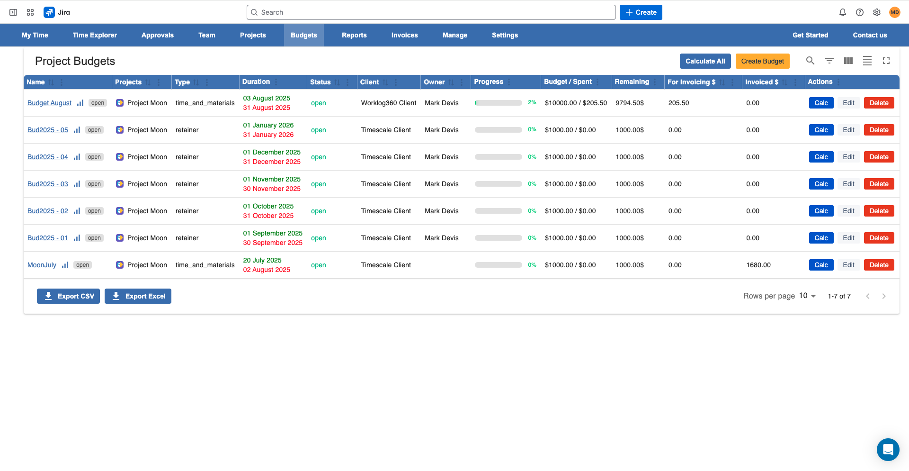The height and width of the screenshot is (471, 909).
Task: Open chart icon for MoonJuly
Action: point(65,265)
